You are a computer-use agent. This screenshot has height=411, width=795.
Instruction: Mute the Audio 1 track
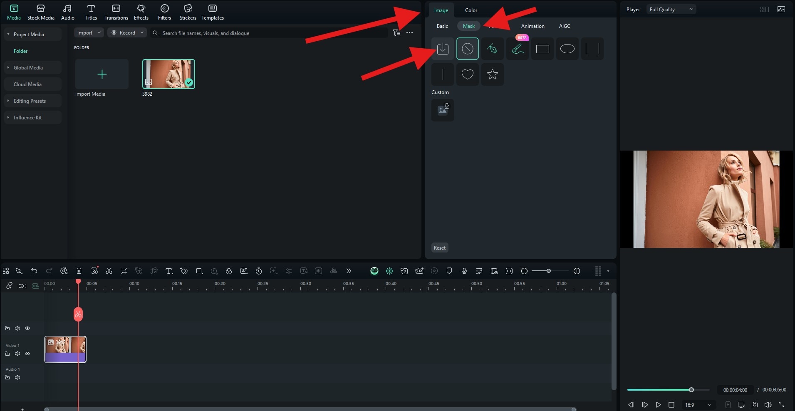coord(17,377)
